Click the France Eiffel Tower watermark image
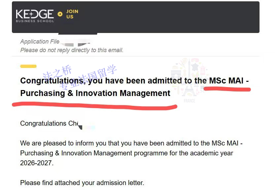 point(189,78)
